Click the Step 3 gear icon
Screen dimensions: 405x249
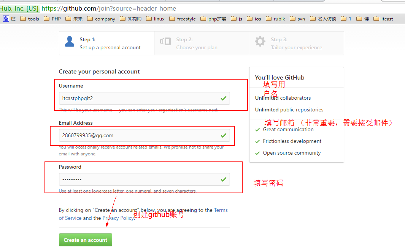click(260, 41)
